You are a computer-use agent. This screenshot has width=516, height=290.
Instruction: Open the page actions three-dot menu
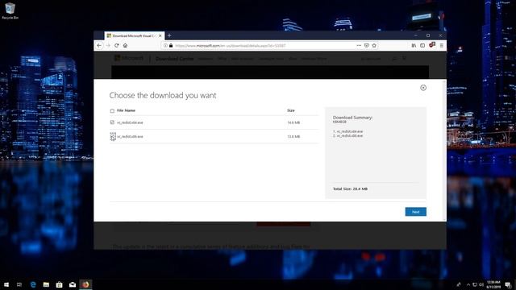pos(359,46)
